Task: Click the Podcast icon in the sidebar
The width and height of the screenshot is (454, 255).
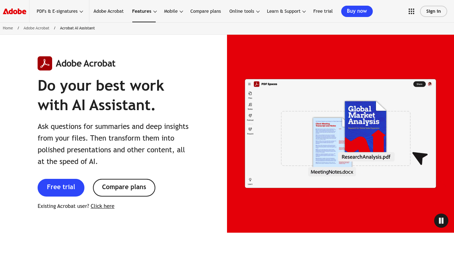Action: [x=250, y=115]
